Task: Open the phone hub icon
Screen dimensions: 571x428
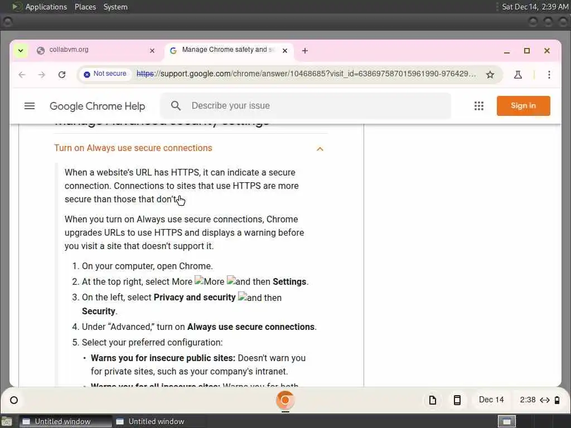Action: click(457, 400)
